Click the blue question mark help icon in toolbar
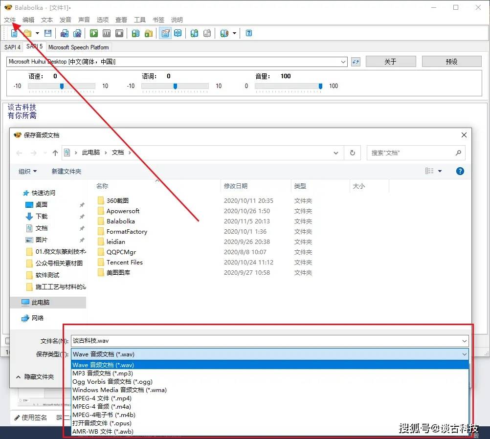This screenshot has height=439, width=490. [x=249, y=33]
